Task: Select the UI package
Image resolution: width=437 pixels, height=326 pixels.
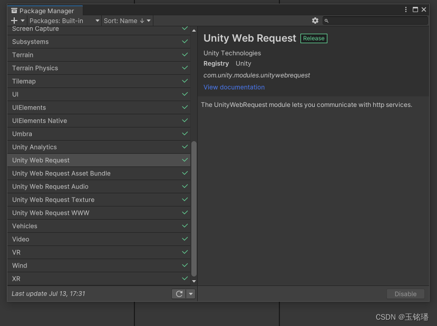Action: (x=99, y=94)
